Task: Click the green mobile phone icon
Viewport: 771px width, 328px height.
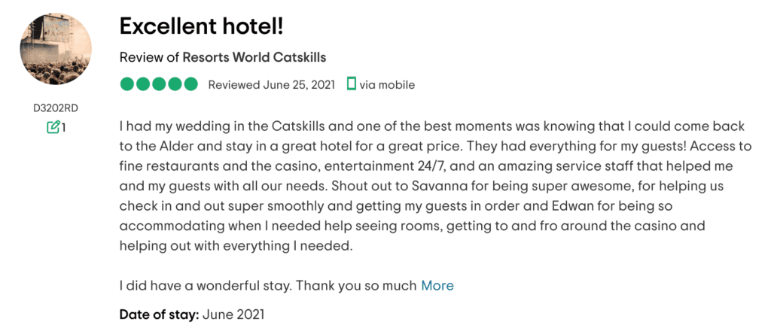Action: (x=351, y=84)
